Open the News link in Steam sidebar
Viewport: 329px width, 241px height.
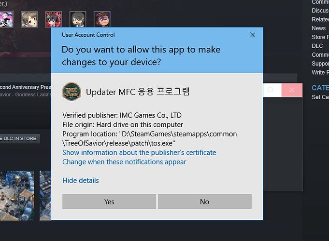(318, 28)
